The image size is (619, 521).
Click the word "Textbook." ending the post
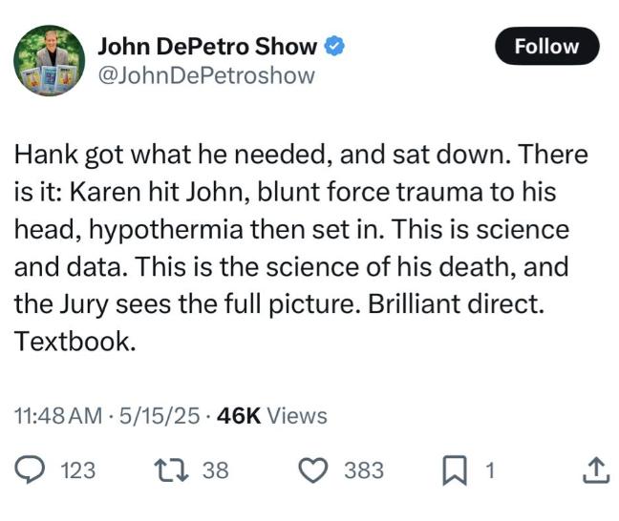click(75, 342)
